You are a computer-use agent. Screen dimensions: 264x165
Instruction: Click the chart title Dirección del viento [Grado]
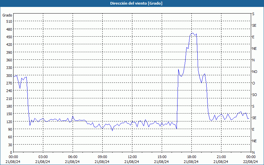click(x=136, y=3)
